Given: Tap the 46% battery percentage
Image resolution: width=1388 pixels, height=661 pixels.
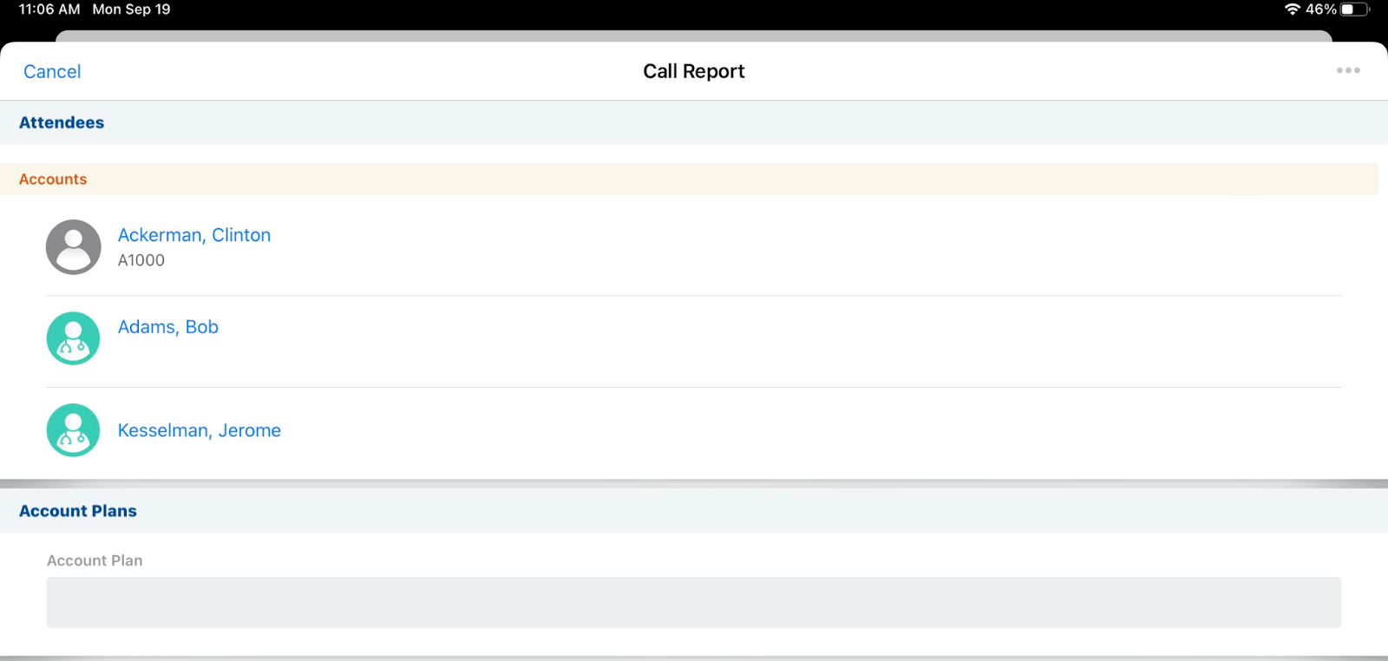Looking at the screenshot, I should pos(1320,10).
